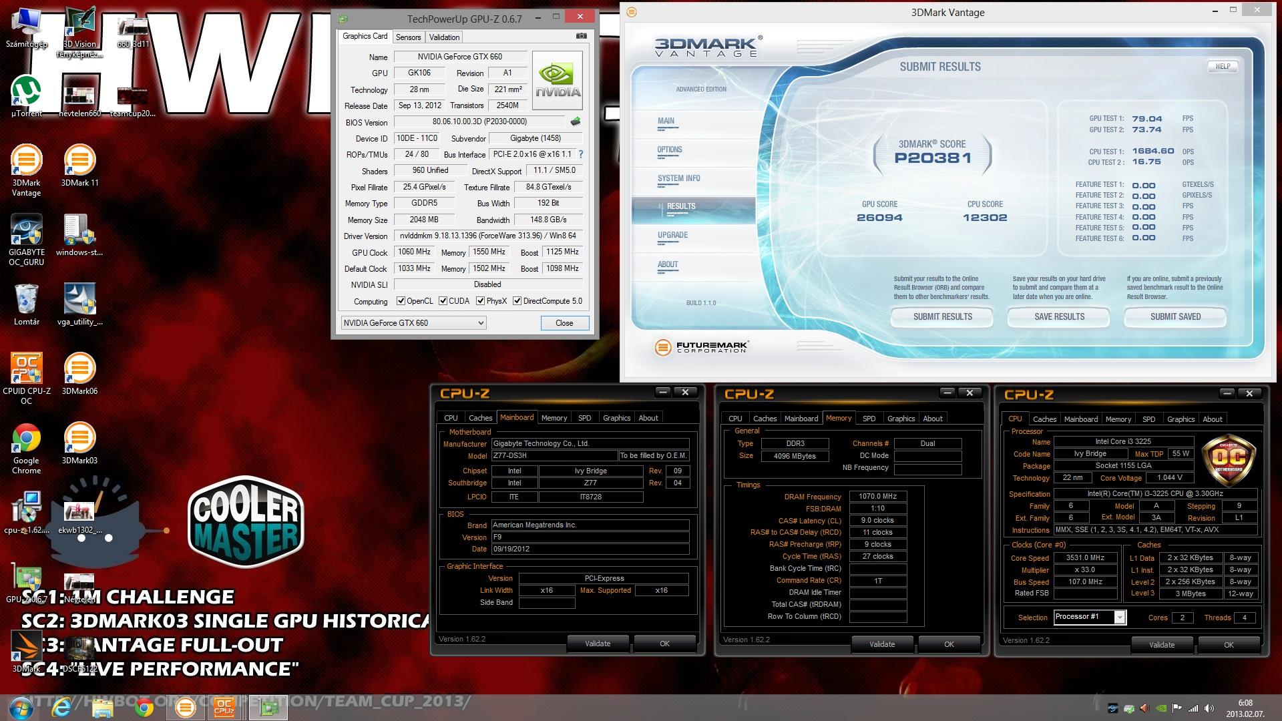Click the 3DMark Vantage title bar icon
Screen dimensions: 1282x721
(x=632, y=12)
